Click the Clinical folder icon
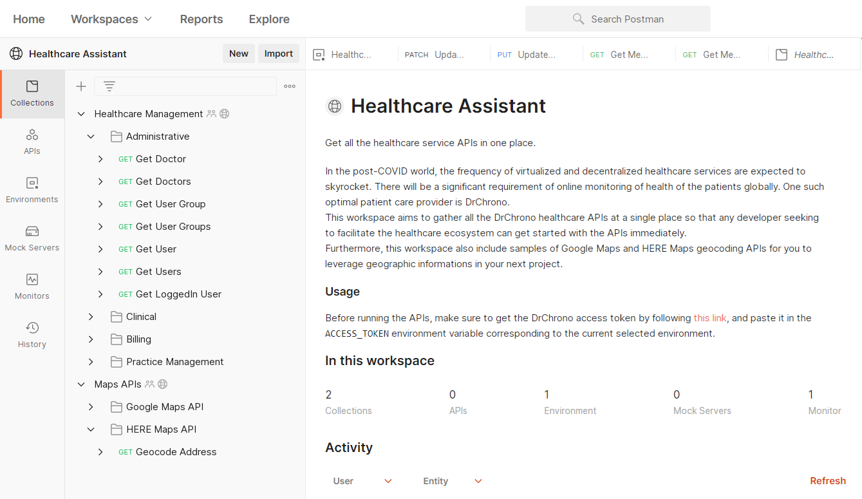The image size is (862, 499). click(x=116, y=317)
